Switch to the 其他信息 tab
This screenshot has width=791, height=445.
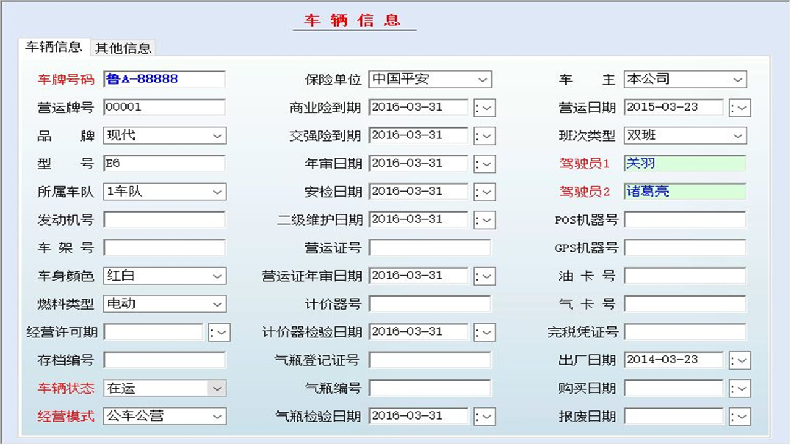click(x=123, y=48)
